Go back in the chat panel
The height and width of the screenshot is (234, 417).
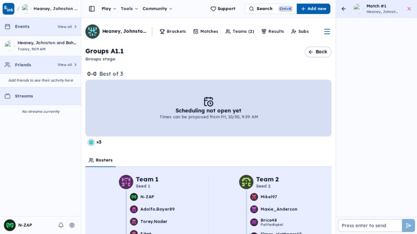[344, 9]
